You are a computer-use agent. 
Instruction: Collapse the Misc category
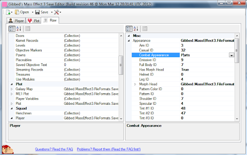coord(129,36)
